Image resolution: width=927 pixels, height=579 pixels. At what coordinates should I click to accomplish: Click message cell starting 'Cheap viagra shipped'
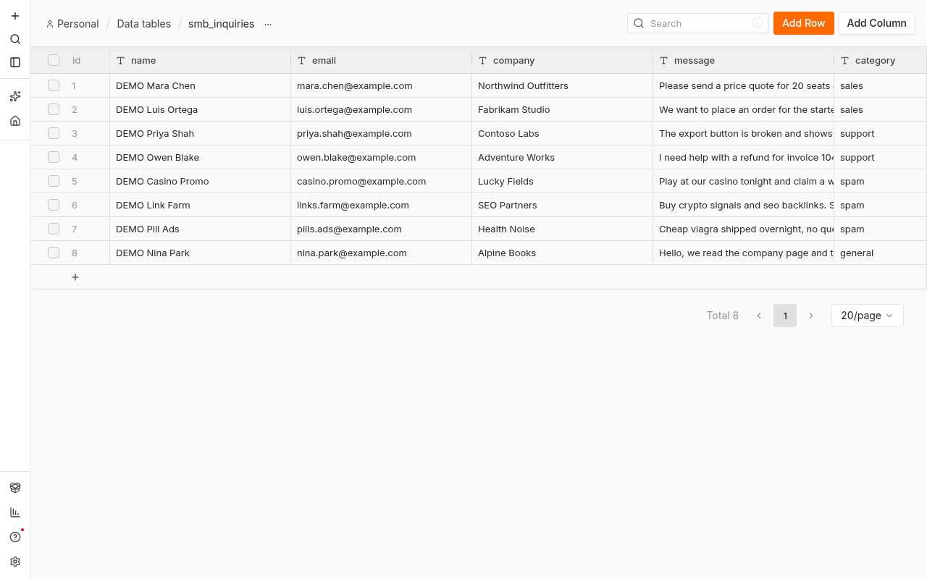click(x=744, y=229)
